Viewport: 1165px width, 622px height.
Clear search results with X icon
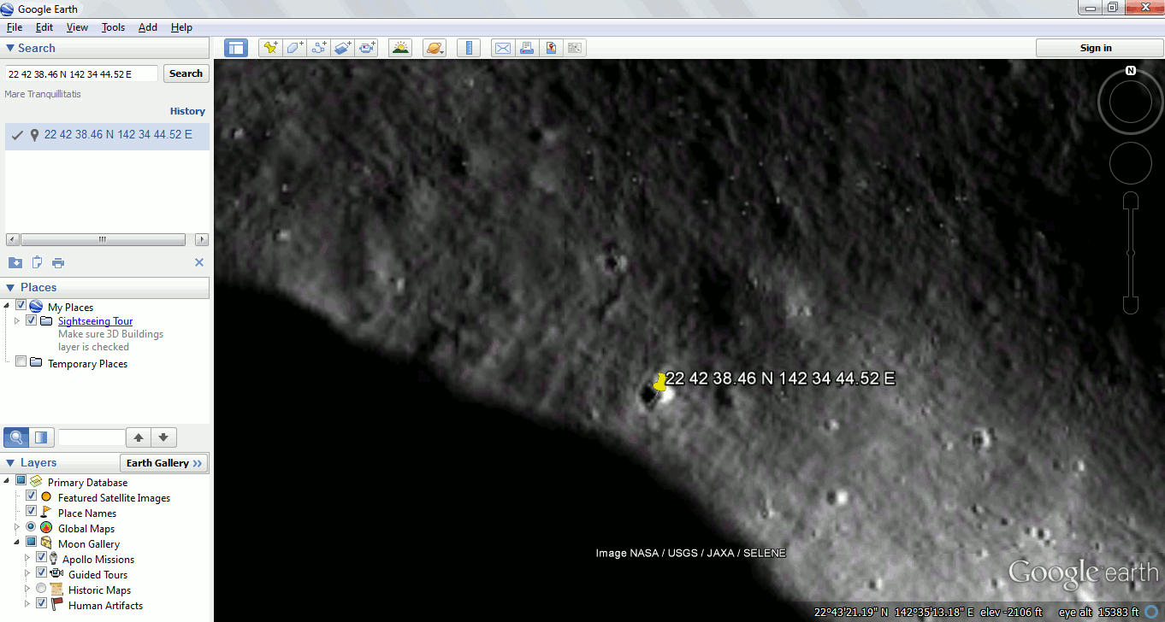[199, 262]
